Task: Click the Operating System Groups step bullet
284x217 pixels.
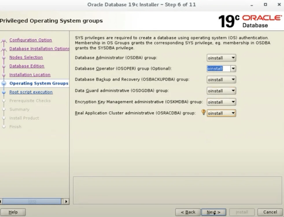Action: click(4, 83)
